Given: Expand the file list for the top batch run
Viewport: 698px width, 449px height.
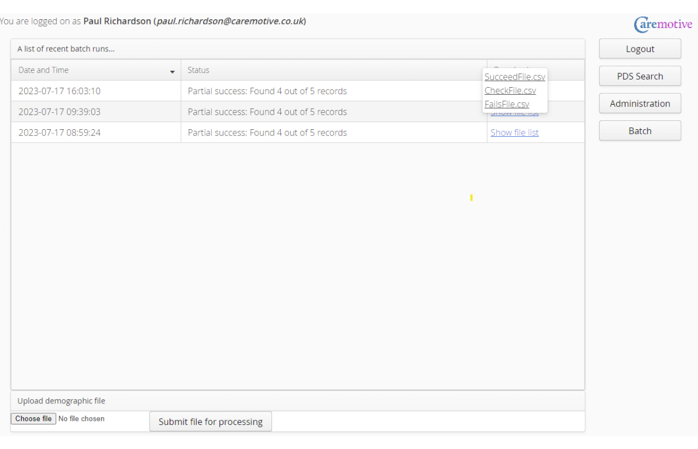Looking at the screenshot, I should click(515, 91).
